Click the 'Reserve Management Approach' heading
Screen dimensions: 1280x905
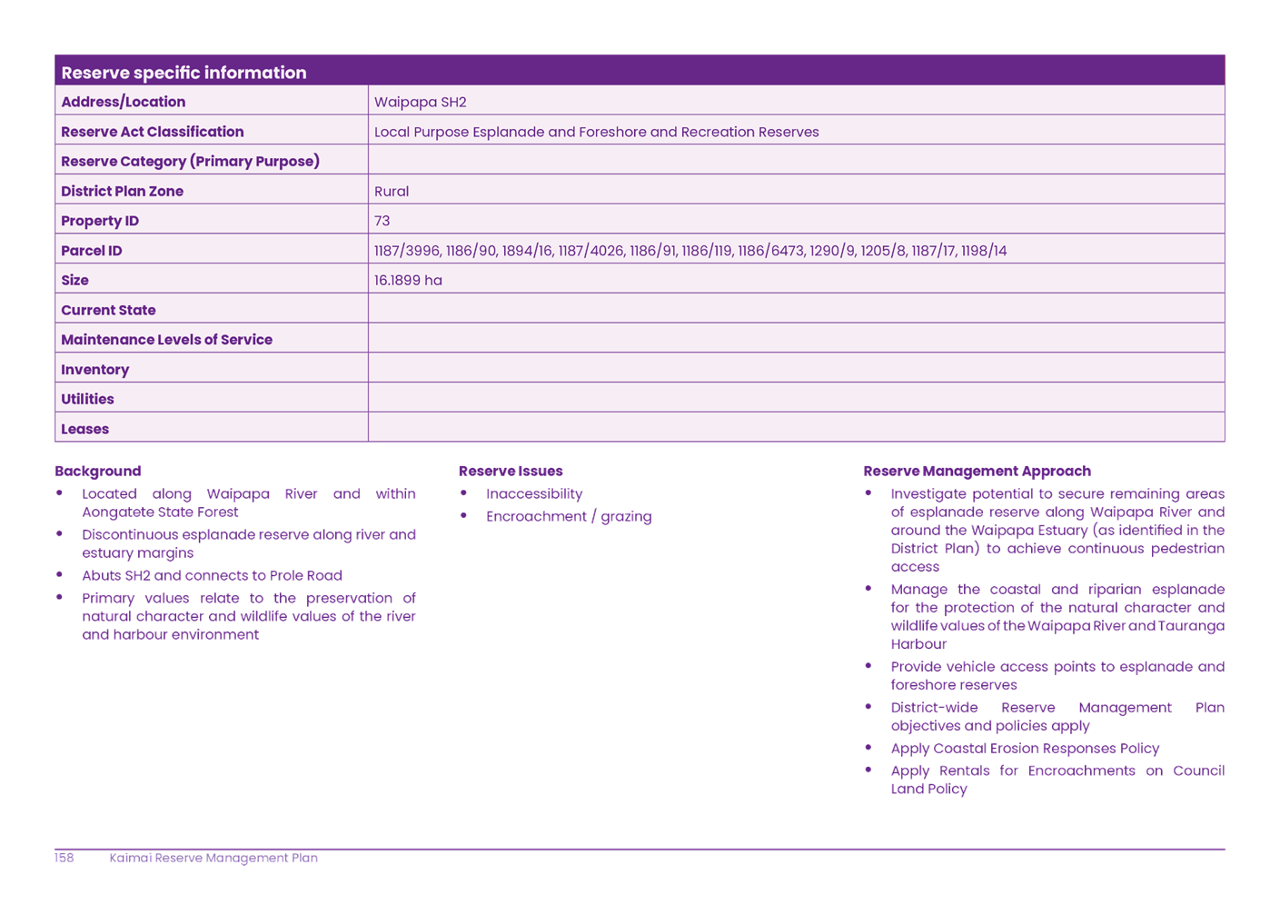(977, 471)
